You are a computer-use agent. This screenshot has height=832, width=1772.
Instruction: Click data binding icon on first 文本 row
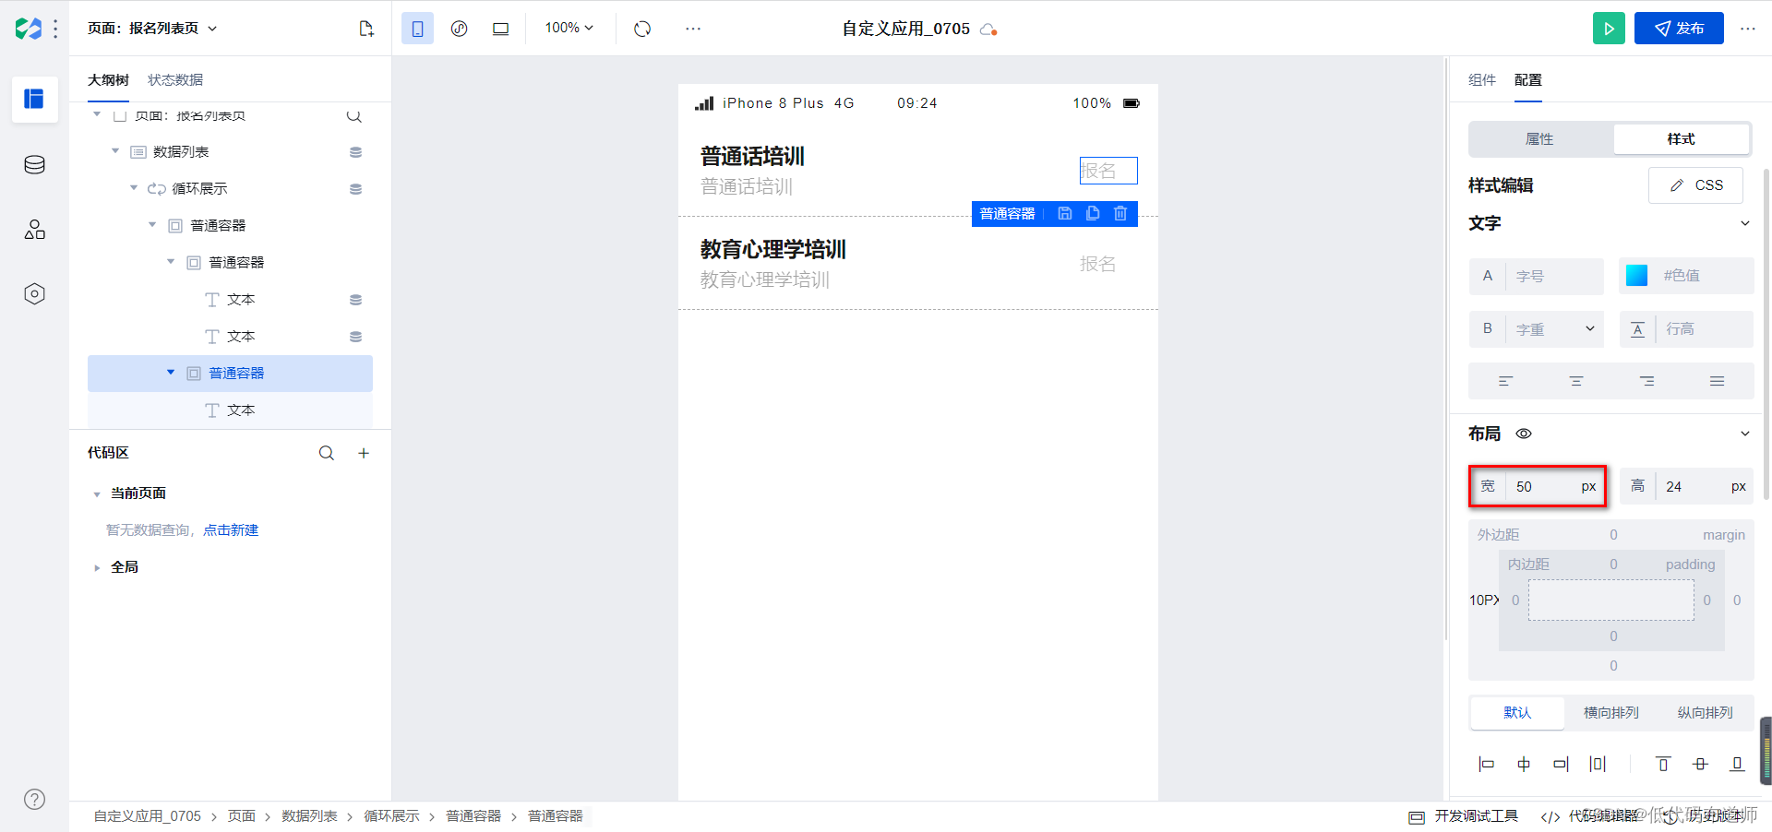click(x=355, y=300)
